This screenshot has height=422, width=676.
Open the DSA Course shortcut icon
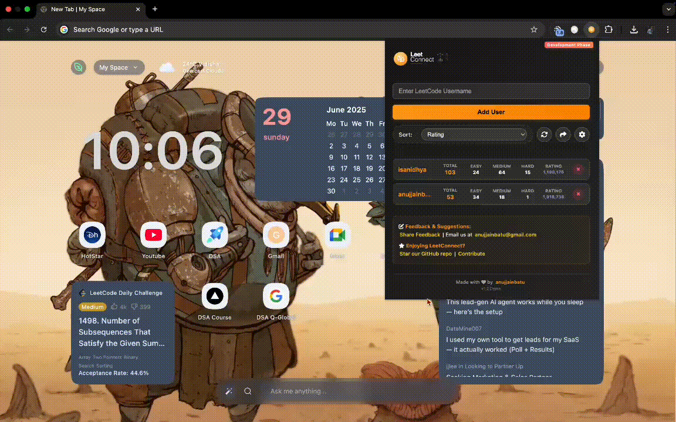point(215,296)
